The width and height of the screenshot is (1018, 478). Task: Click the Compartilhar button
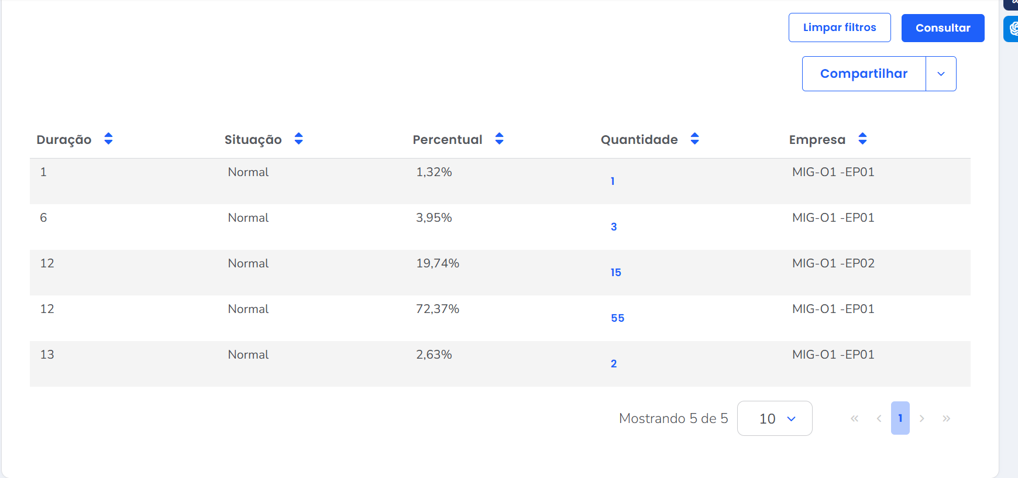864,74
